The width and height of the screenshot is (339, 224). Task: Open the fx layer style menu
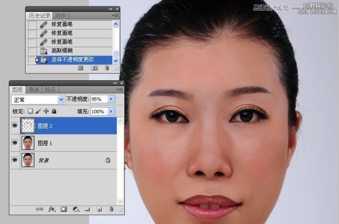point(52,209)
